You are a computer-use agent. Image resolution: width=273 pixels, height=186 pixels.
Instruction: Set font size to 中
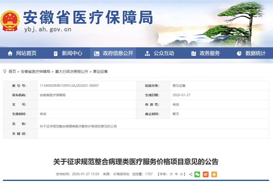176,174
